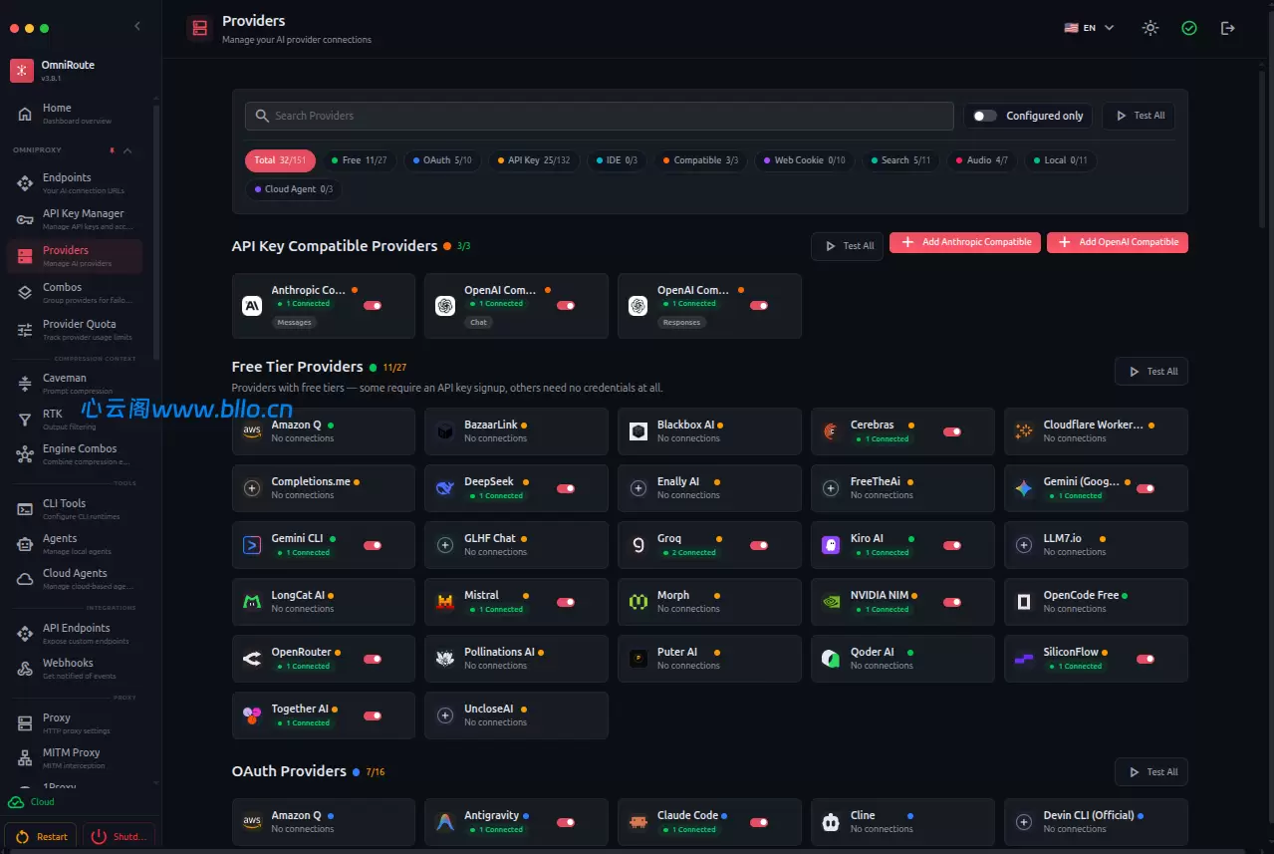Collapse the OMNIPROXY section chevron
The width and height of the screenshot is (1274, 854).
point(127,150)
